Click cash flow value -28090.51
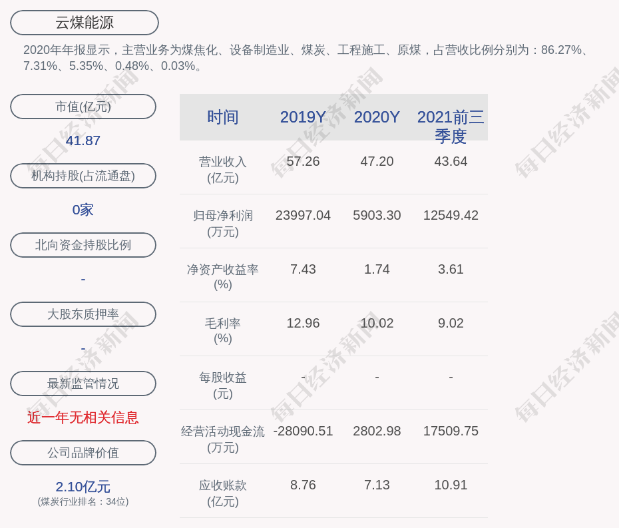This screenshot has width=619, height=528. click(303, 431)
